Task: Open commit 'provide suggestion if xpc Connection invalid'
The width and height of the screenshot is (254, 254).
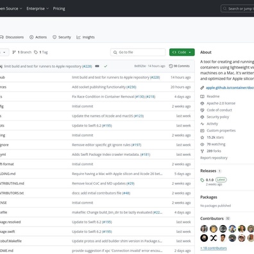Action: [117, 251]
